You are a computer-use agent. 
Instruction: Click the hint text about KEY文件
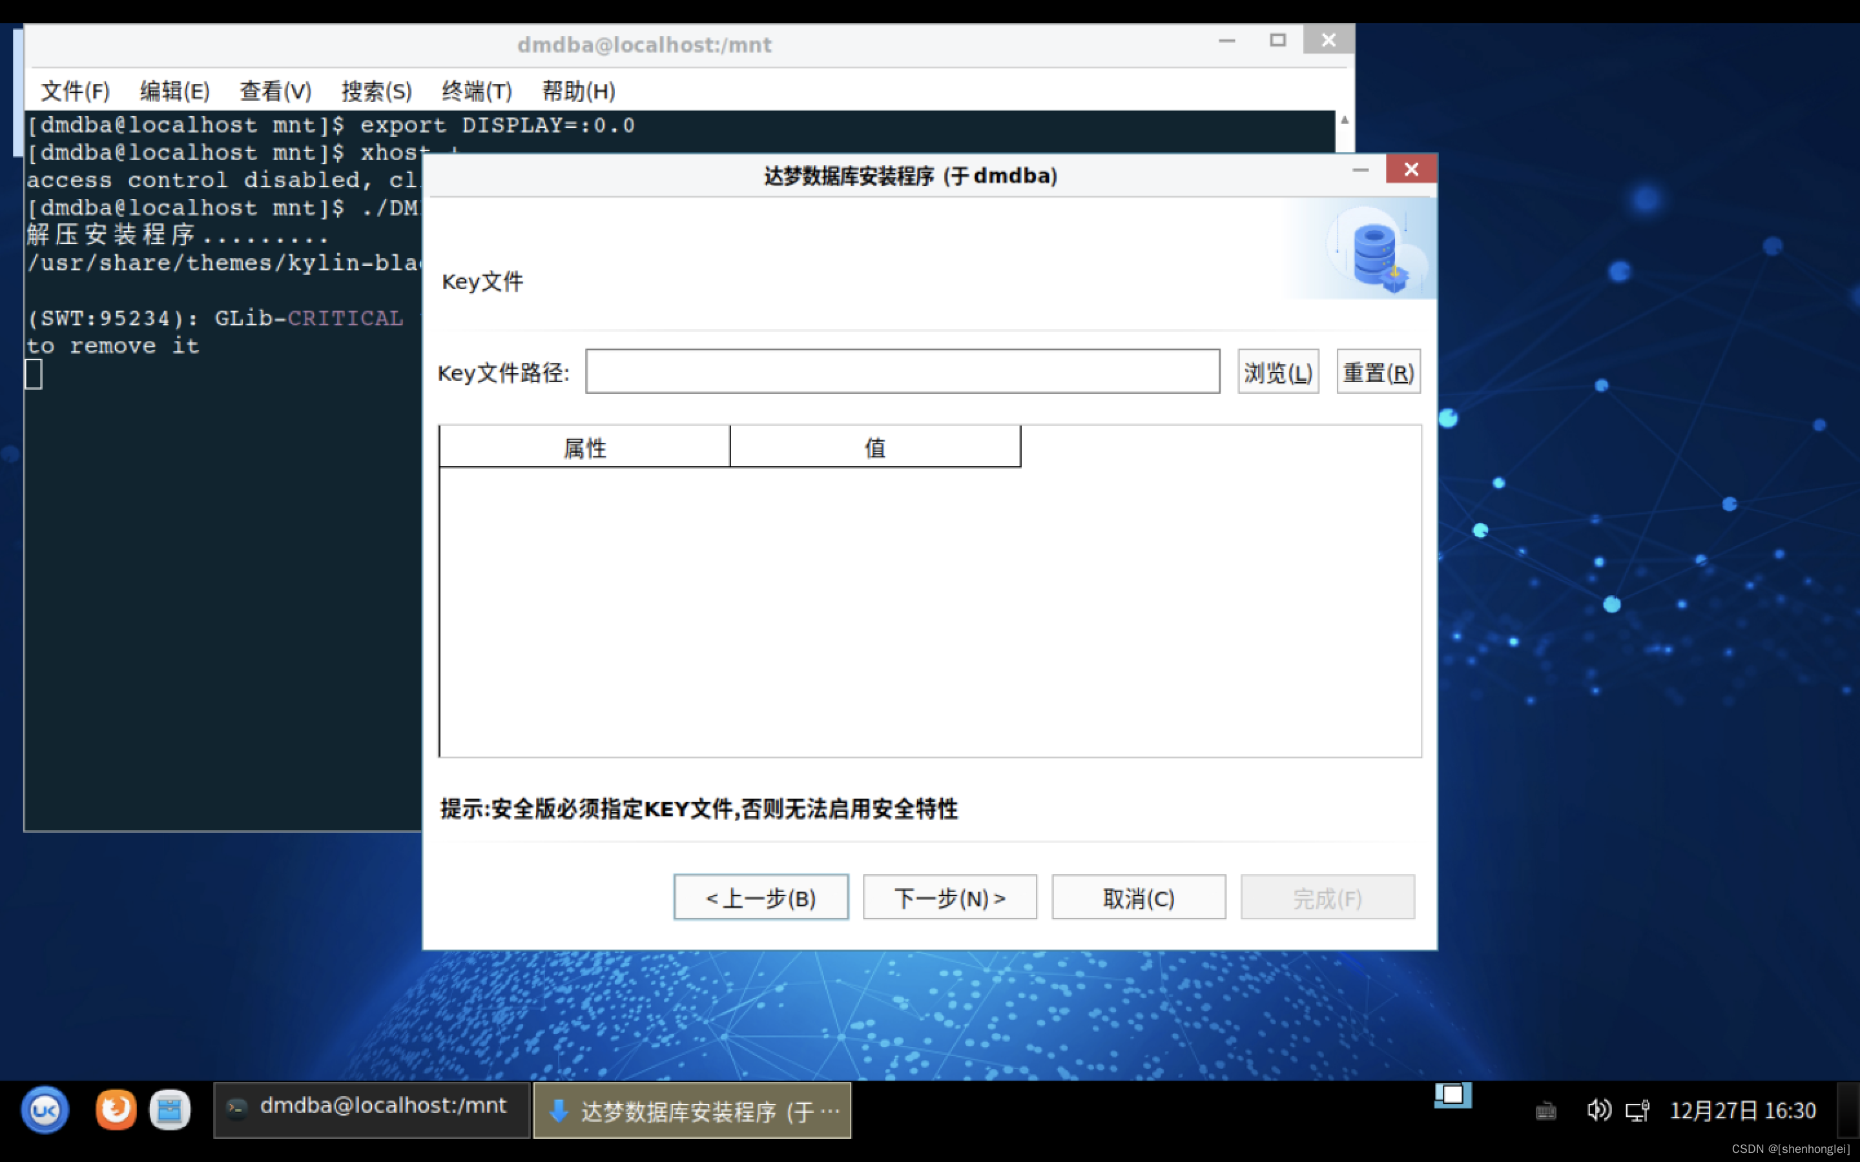pos(699,808)
